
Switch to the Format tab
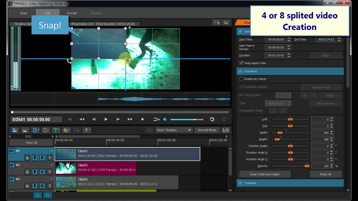(72, 13)
